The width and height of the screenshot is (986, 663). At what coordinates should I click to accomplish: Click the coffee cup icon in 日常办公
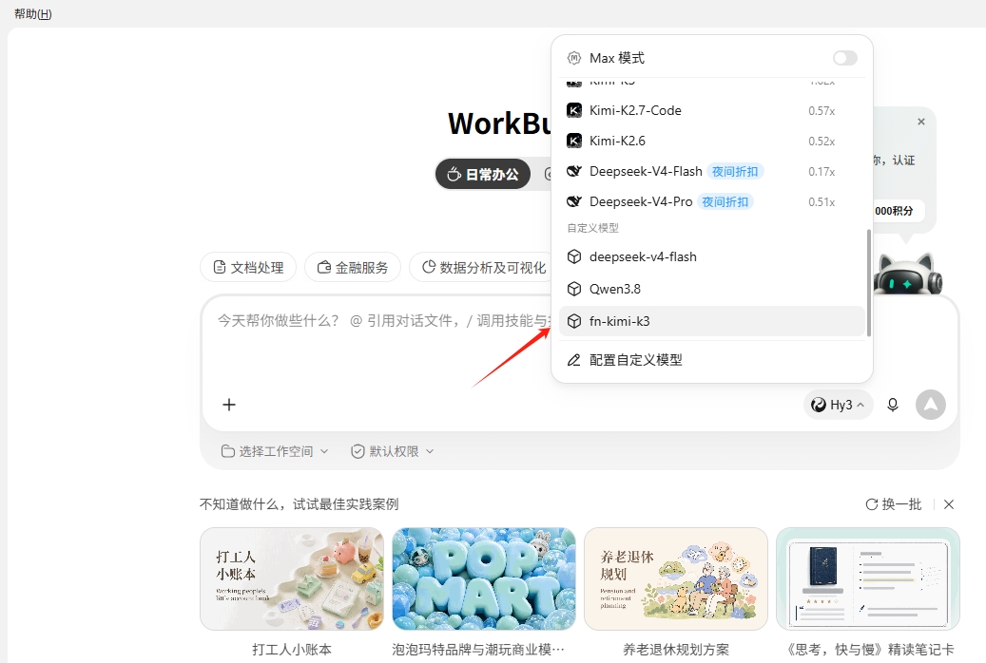pos(454,174)
